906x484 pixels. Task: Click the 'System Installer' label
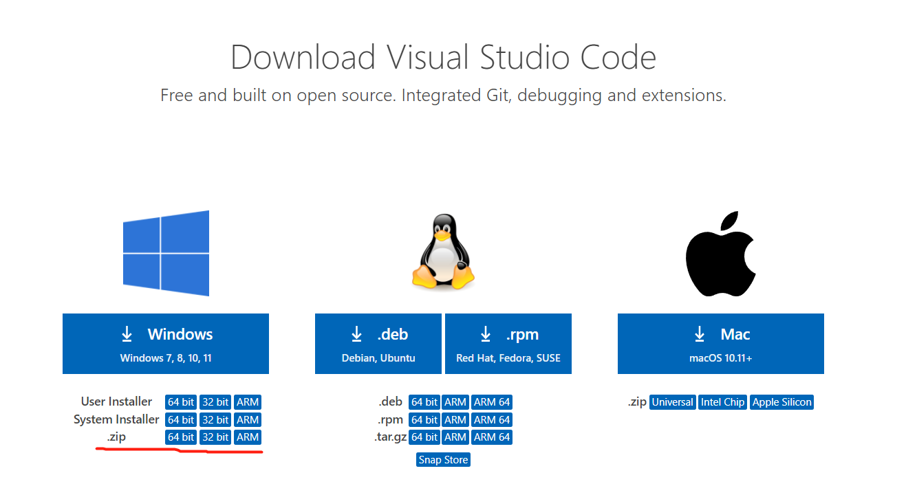coord(117,419)
